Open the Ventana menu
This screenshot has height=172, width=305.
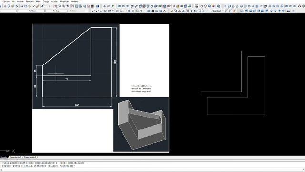click(74, 1)
